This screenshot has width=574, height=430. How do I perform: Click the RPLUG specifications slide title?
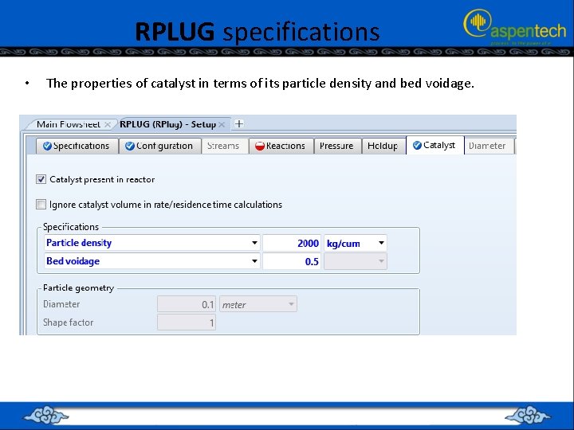tap(258, 32)
